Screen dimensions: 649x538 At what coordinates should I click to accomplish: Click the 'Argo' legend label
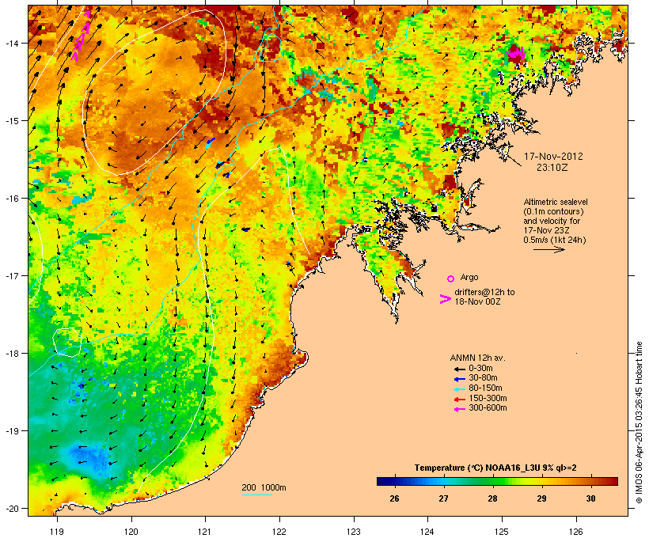click(469, 277)
